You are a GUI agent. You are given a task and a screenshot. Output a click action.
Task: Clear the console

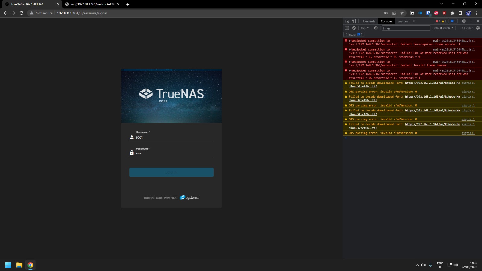pyautogui.click(x=354, y=28)
